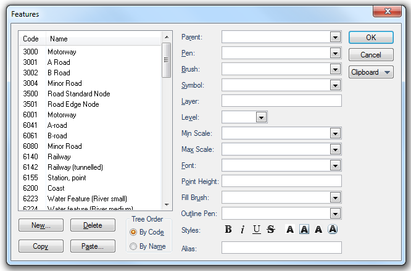Select the rounded-outline text style icon
The height and width of the screenshot is (271, 411).
click(x=333, y=230)
